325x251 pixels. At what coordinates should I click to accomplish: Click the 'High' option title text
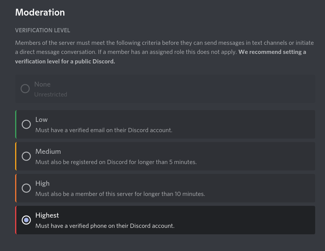tap(42, 183)
